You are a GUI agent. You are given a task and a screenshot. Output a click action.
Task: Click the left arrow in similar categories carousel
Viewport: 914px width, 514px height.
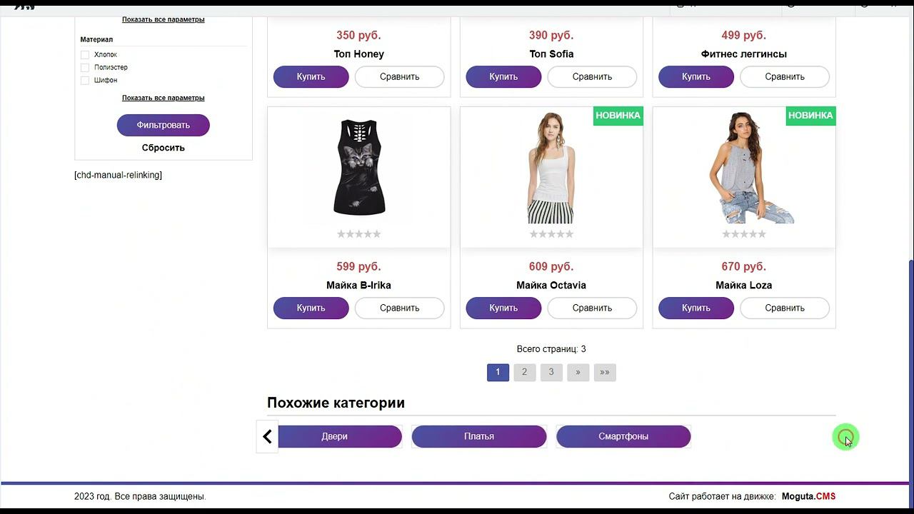click(267, 436)
